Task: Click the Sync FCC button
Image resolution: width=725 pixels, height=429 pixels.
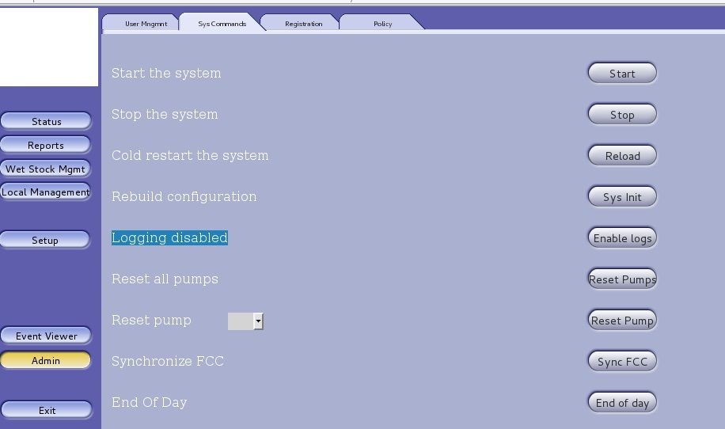Action: coord(622,362)
